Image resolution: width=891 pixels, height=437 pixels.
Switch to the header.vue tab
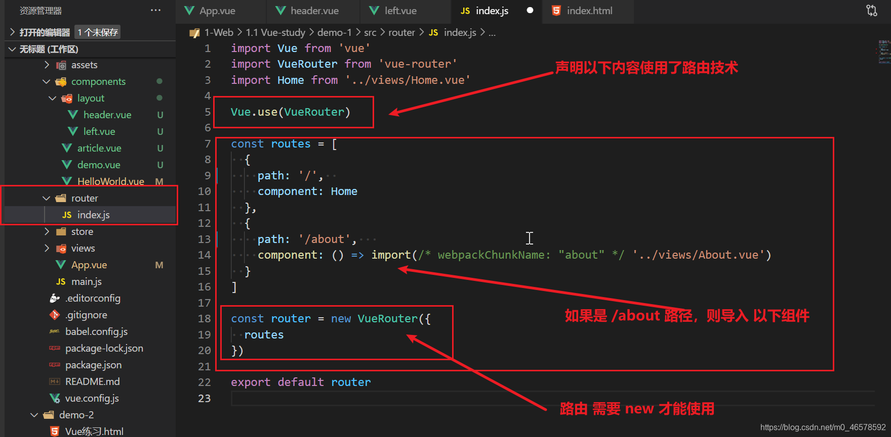(x=313, y=11)
